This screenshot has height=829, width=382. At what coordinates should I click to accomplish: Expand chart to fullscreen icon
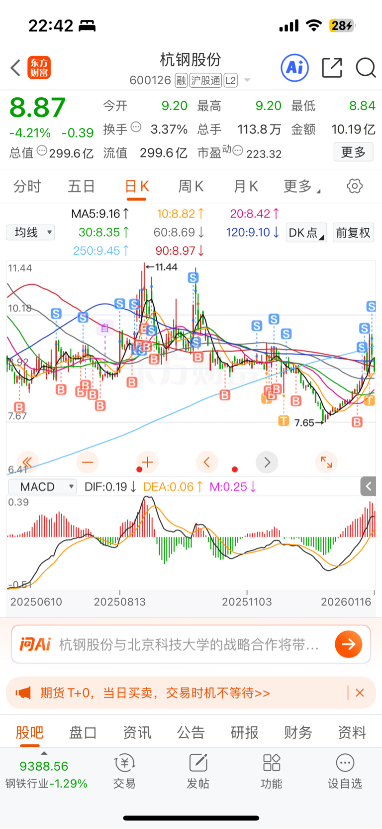tap(326, 463)
